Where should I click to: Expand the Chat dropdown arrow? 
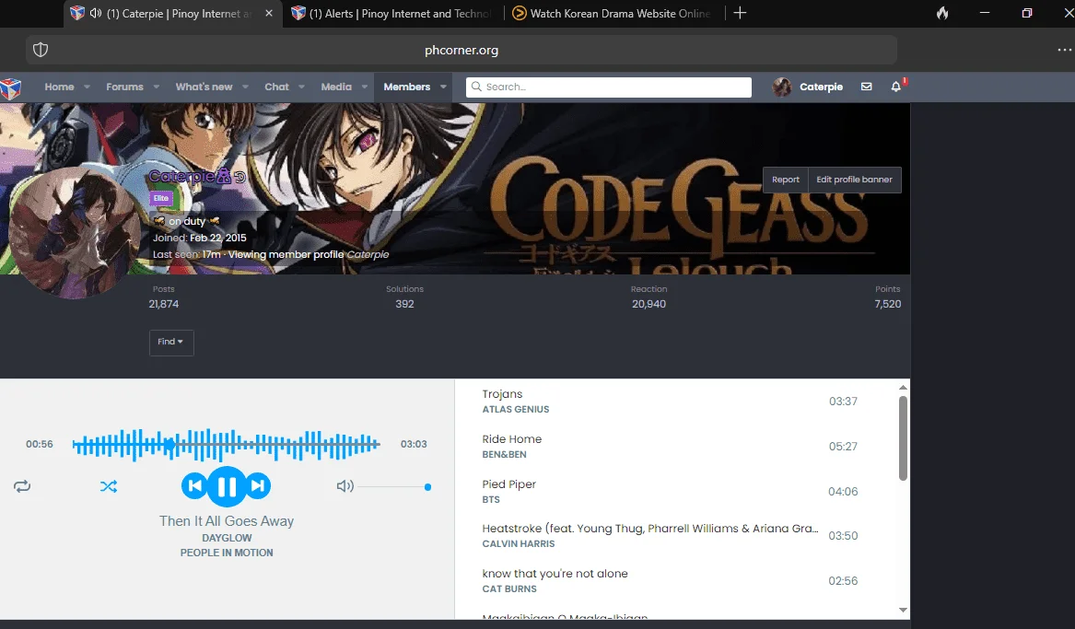[301, 87]
